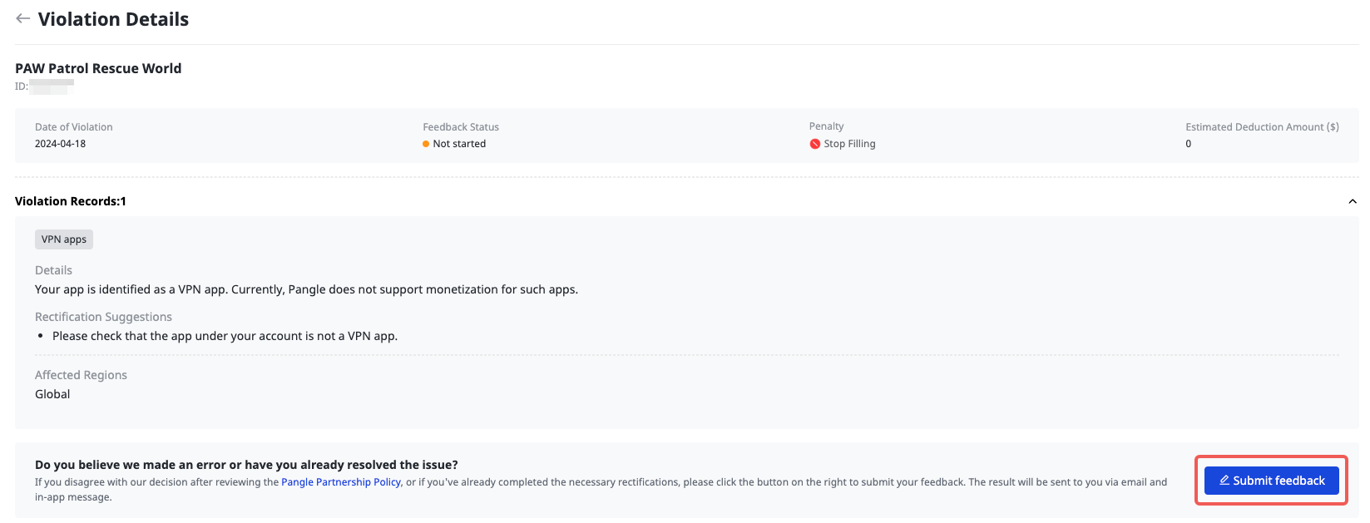Click the Stop Filling penalty text
This screenshot has width=1370, height=523.
[x=849, y=144]
